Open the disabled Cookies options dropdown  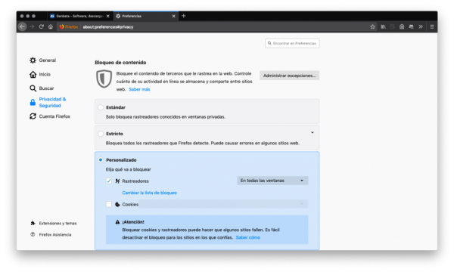[x=223, y=204]
